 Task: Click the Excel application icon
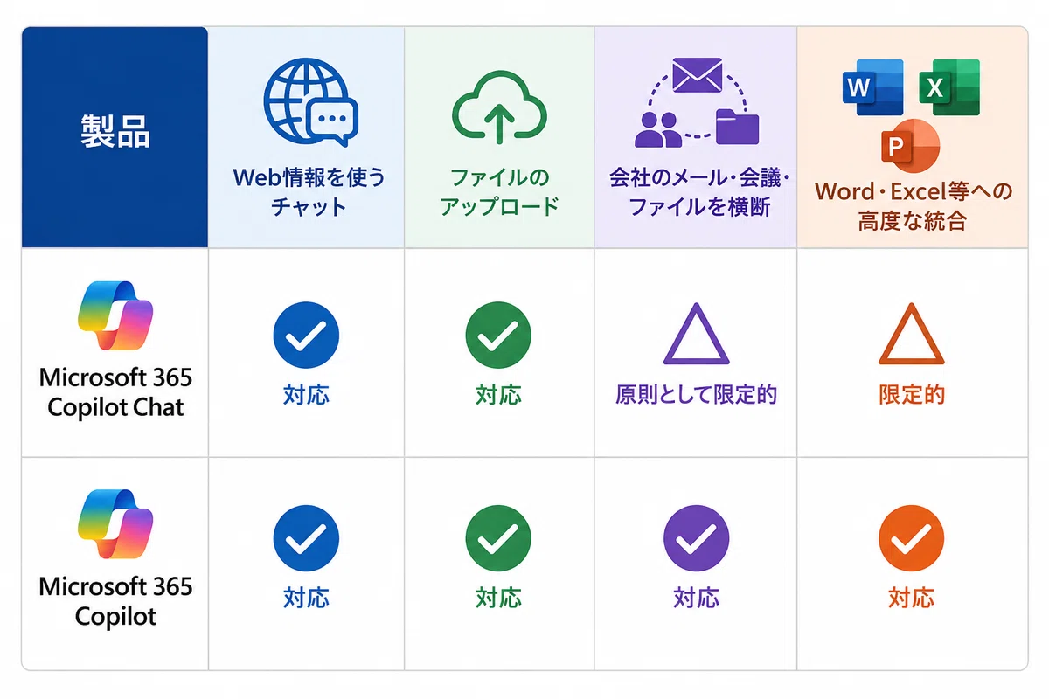pos(949,86)
